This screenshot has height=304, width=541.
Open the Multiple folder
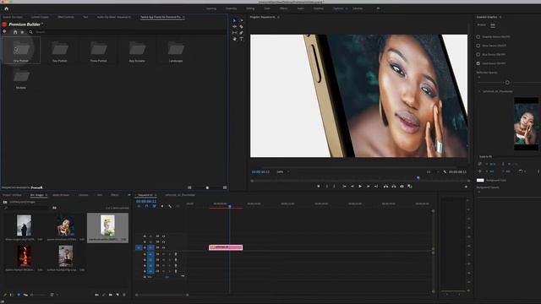[x=21, y=79]
